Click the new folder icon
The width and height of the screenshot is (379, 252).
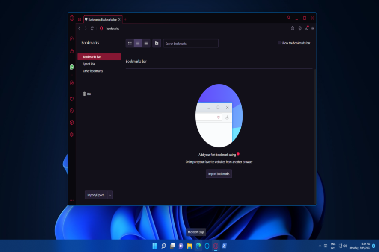[157, 43]
